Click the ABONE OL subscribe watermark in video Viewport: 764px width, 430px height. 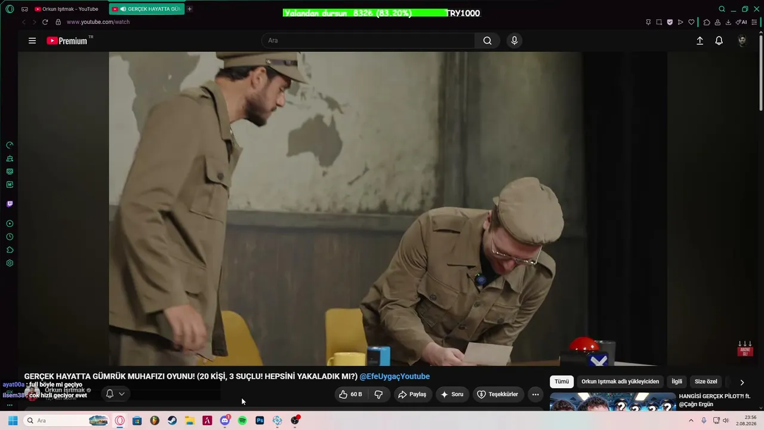point(745,349)
